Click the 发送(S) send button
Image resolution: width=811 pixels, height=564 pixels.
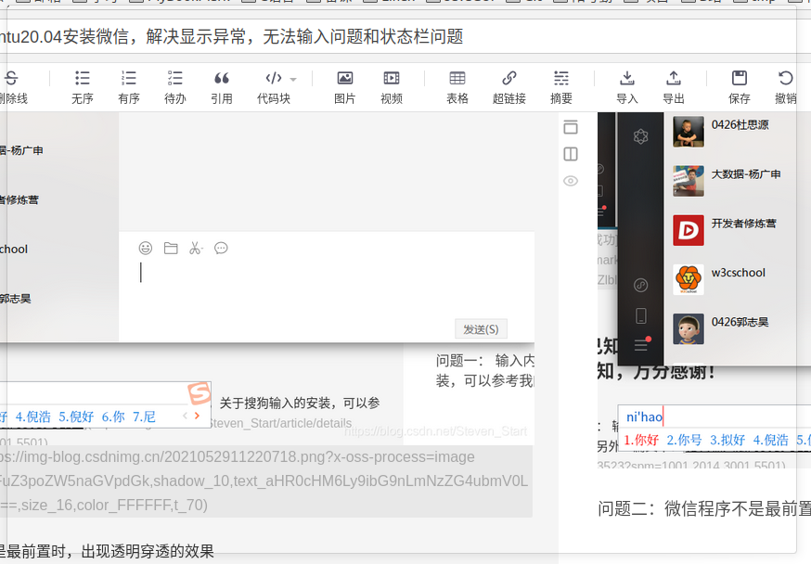pyautogui.click(x=480, y=328)
